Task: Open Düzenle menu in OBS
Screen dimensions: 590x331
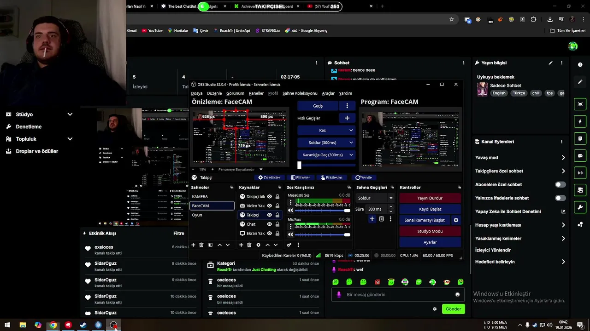Action: (x=214, y=93)
